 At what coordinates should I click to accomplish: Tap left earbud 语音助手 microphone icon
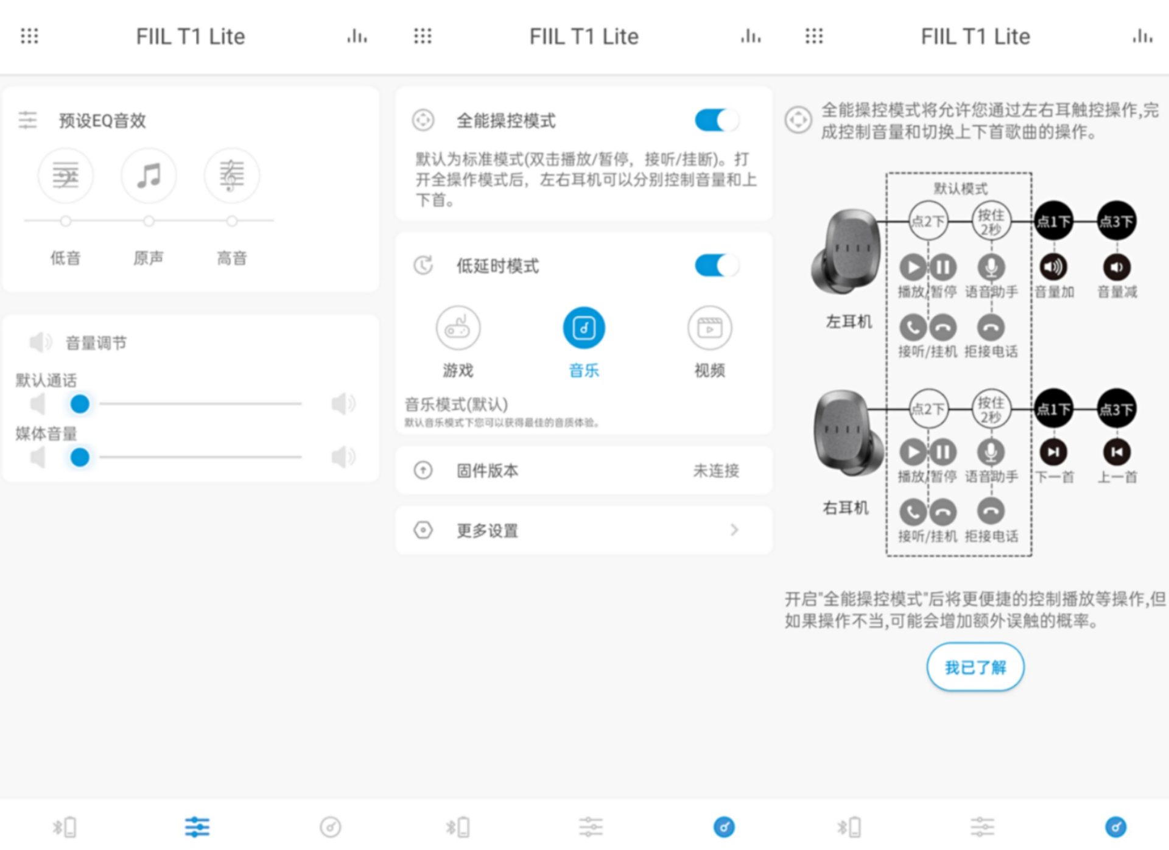pos(991,267)
